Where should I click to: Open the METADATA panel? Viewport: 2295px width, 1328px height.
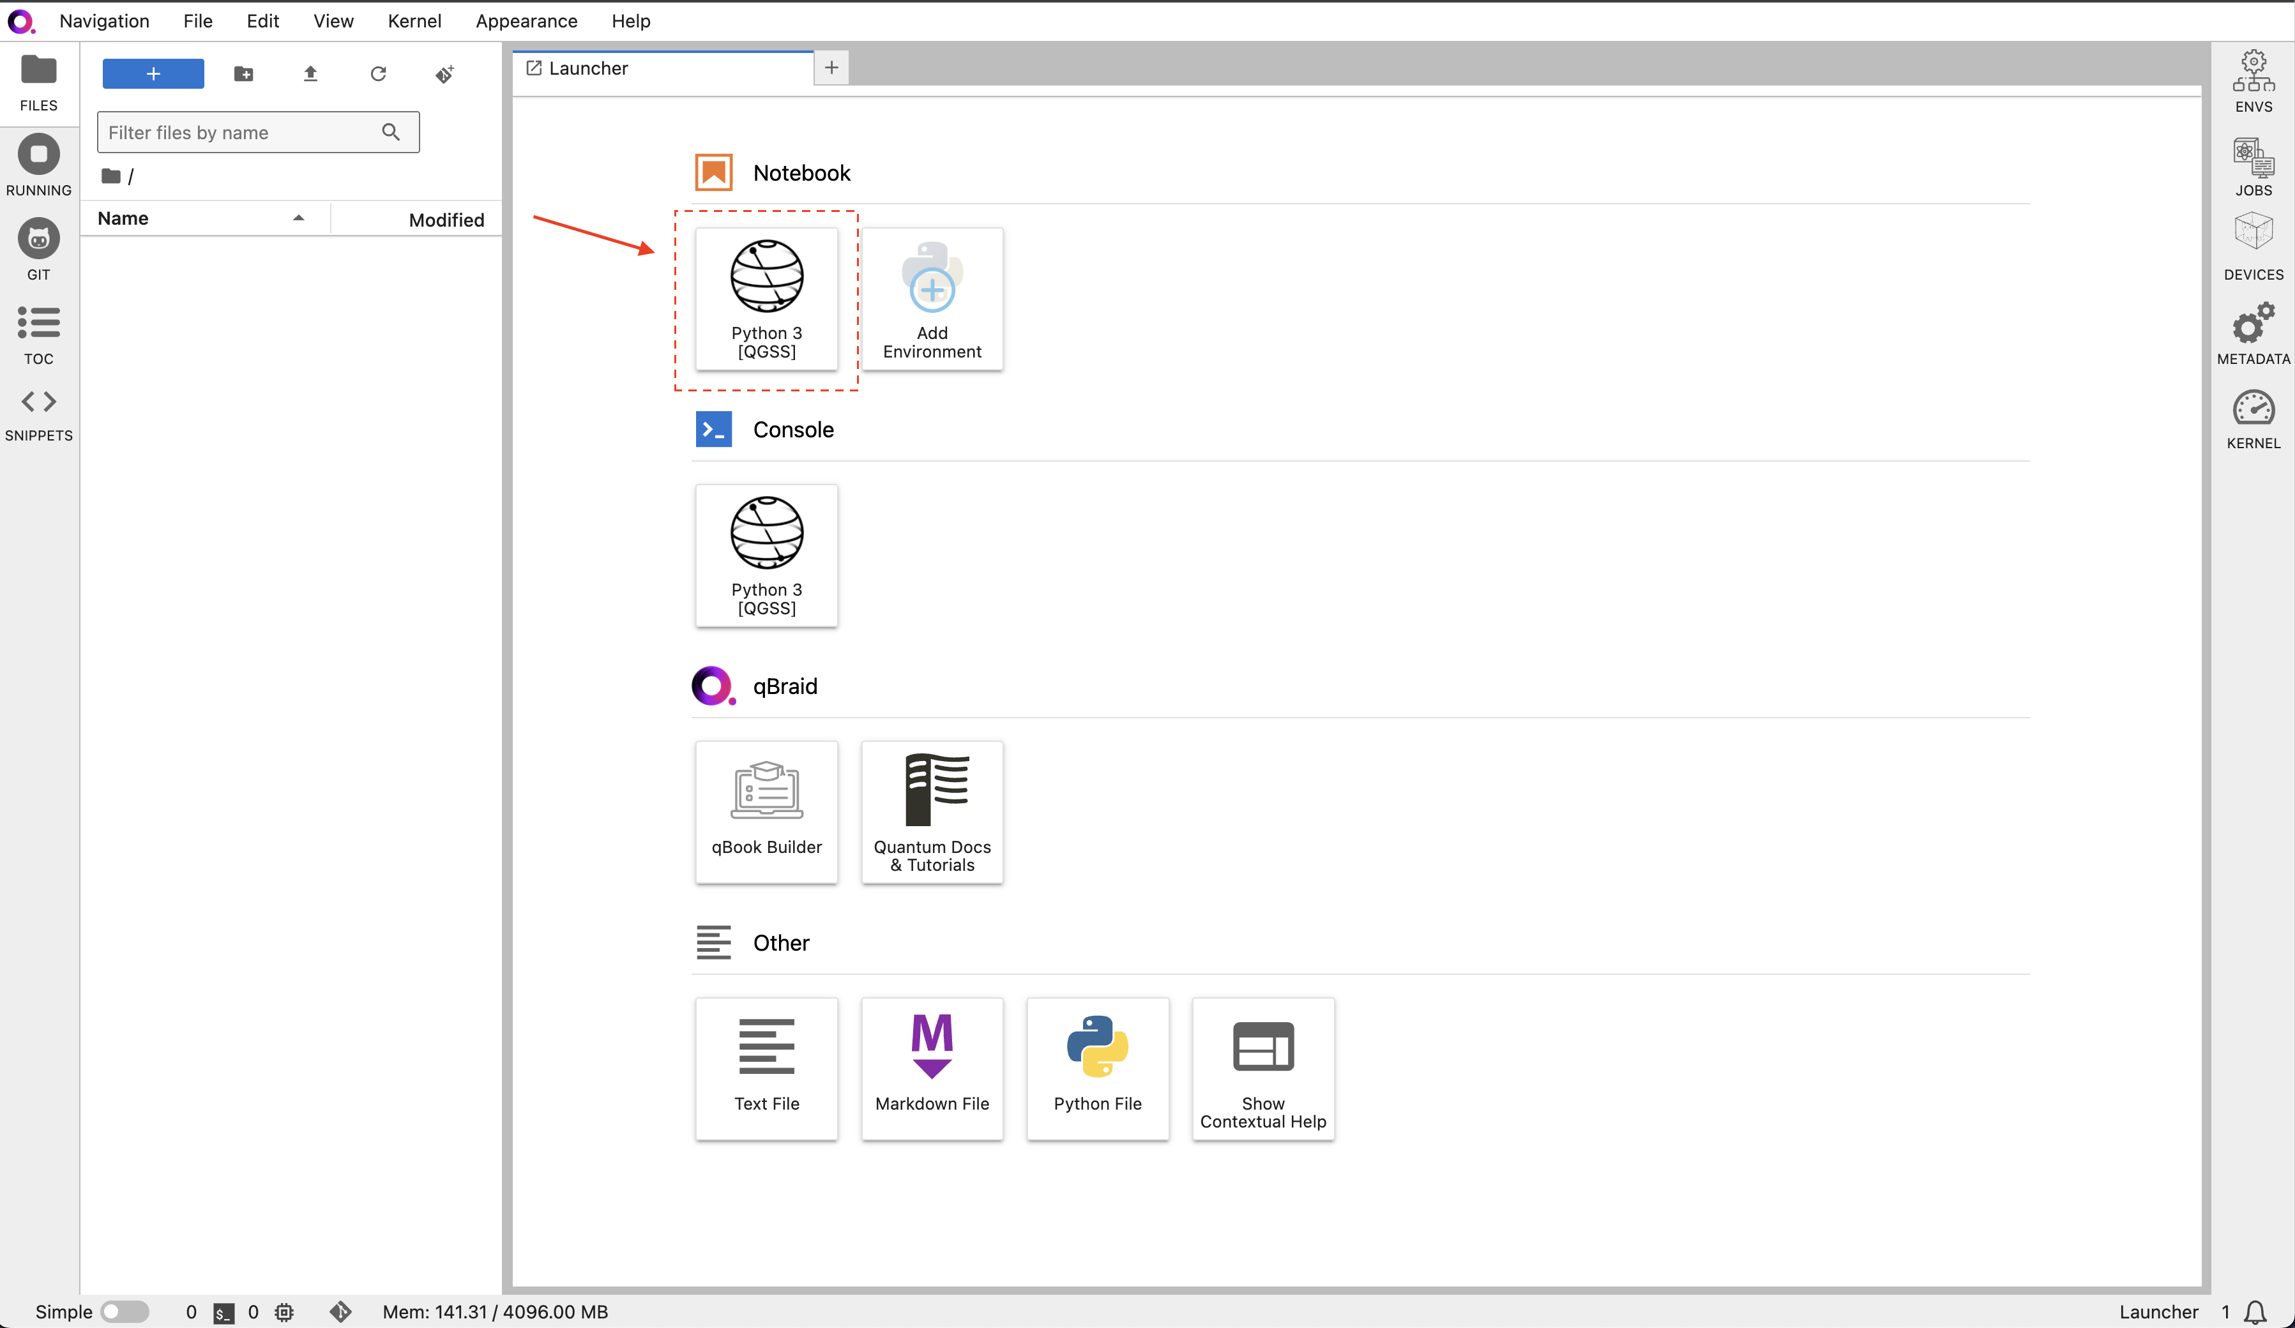tap(2253, 335)
